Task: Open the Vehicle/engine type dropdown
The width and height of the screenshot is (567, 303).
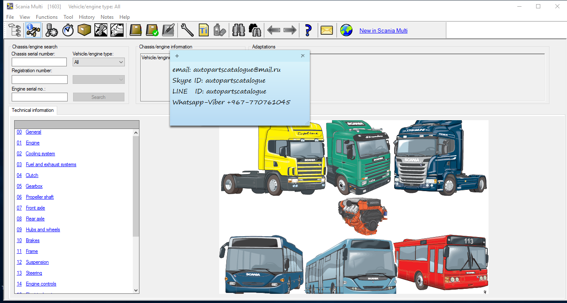Action: pyautogui.click(x=99, y=62)
